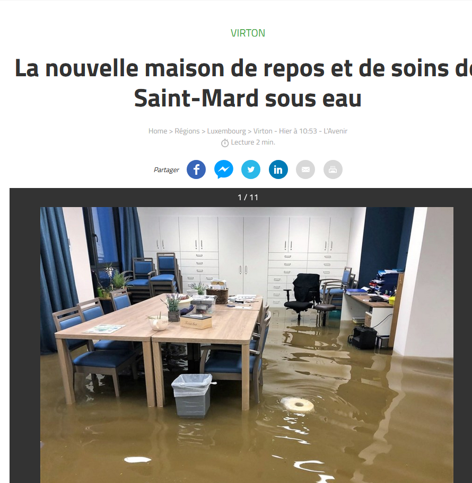Screen dimensions: 472x483
Task: Click the L'Avenir source label
Action: coord(335,131)
